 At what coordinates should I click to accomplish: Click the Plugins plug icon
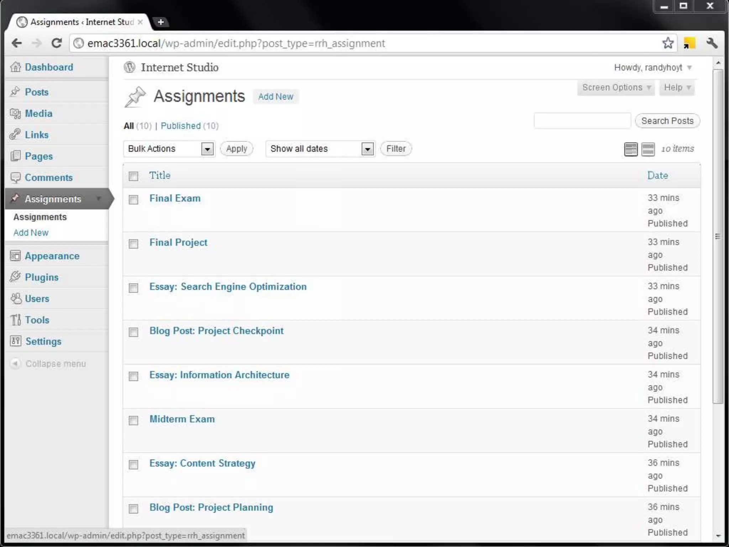point(15,277)
